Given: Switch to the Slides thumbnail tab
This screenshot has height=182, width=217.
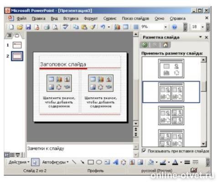Looking at the screenshot, I should click(x=17, y=36).
